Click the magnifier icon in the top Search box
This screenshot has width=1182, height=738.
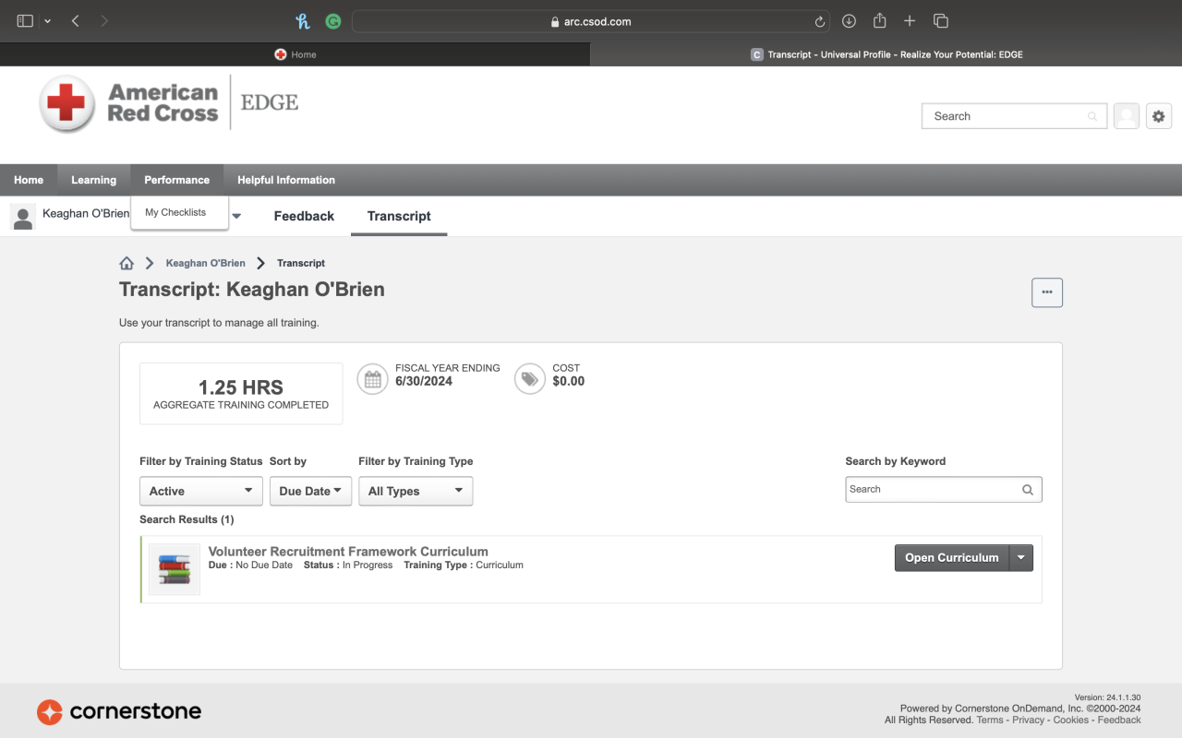click(x=1092, y=116)
